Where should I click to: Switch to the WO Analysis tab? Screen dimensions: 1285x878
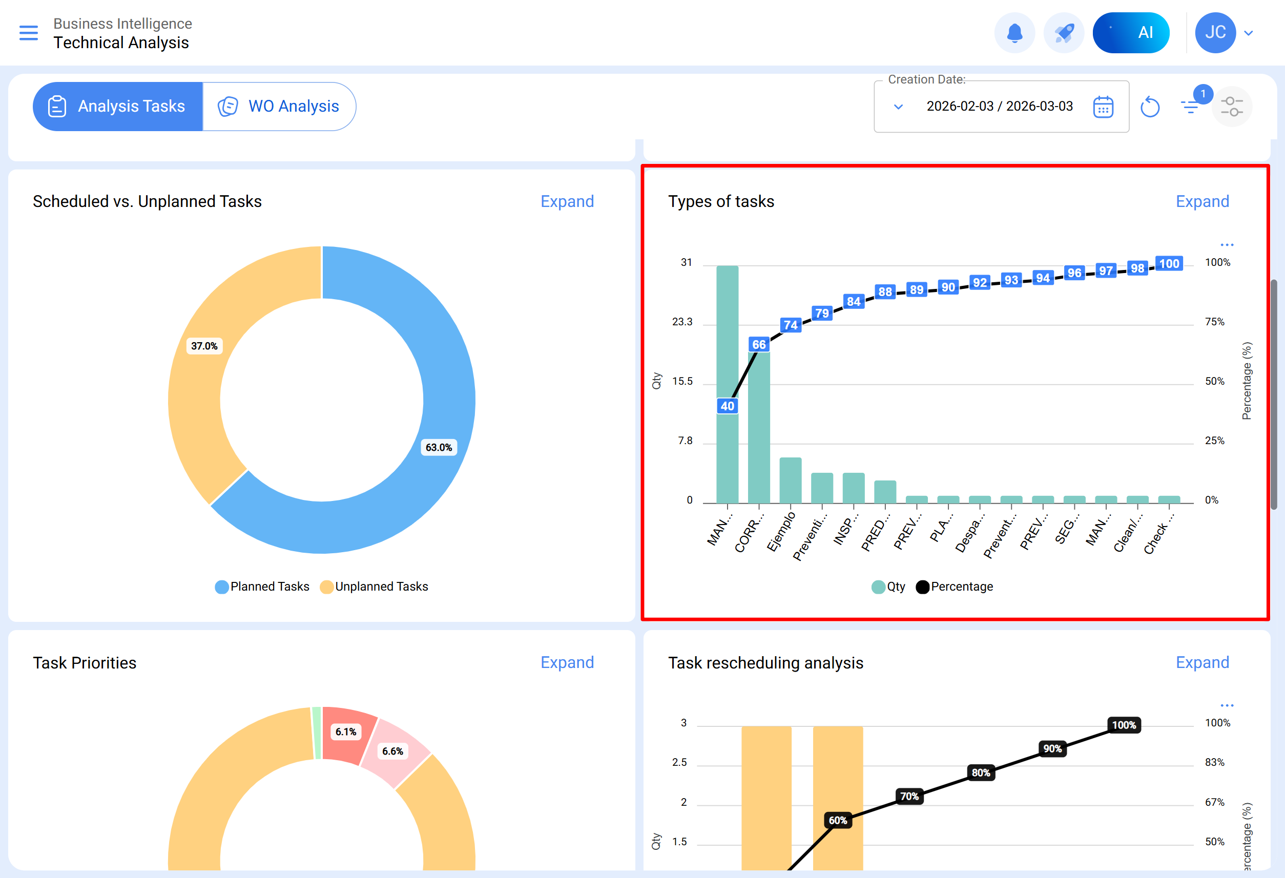(279, 106)
